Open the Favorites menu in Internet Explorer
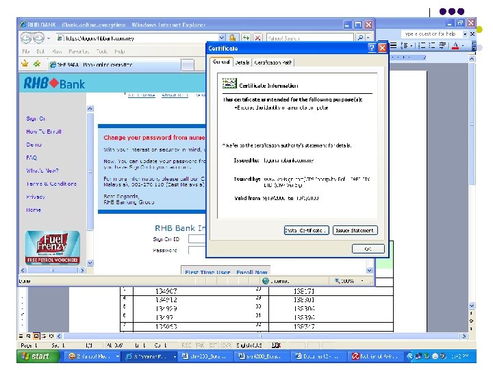 pos(79,51)
